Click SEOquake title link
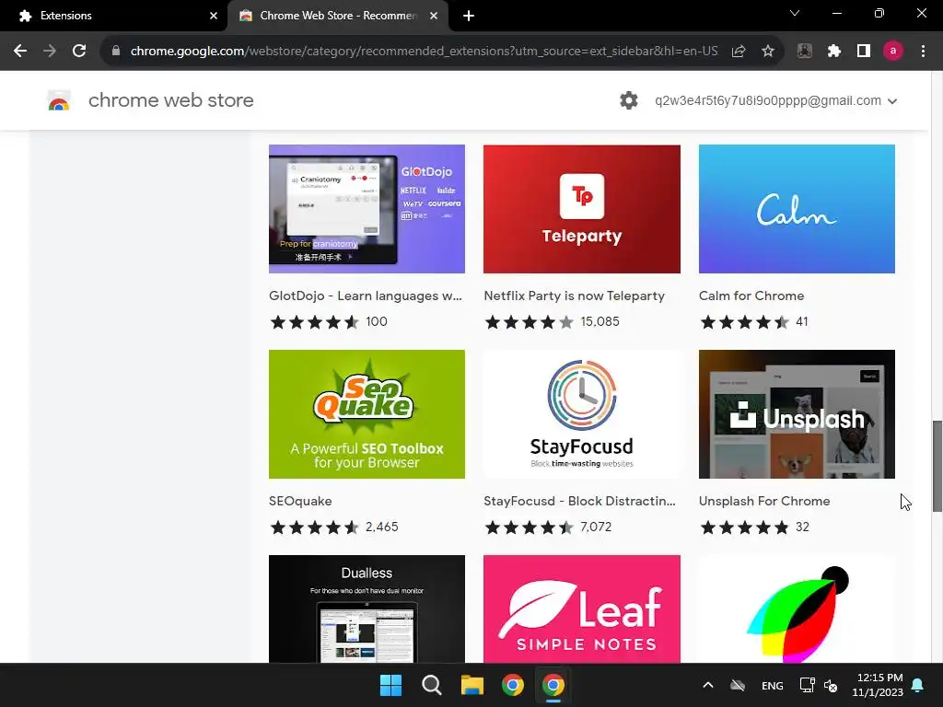Screen dimensions: 943x707 (x=300, y=502)
